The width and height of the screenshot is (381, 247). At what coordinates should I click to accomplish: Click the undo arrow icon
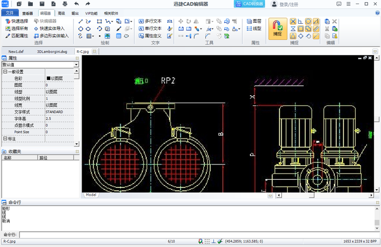point(76,4)
